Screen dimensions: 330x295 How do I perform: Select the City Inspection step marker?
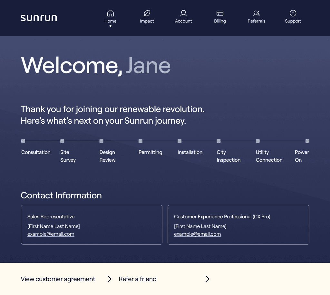[x=219, y=141]
